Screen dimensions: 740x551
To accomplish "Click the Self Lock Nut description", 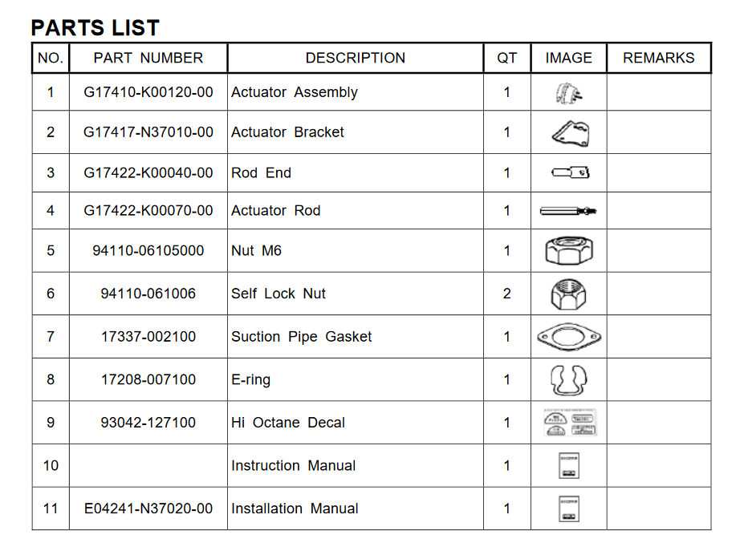I will tap(279, 294).
